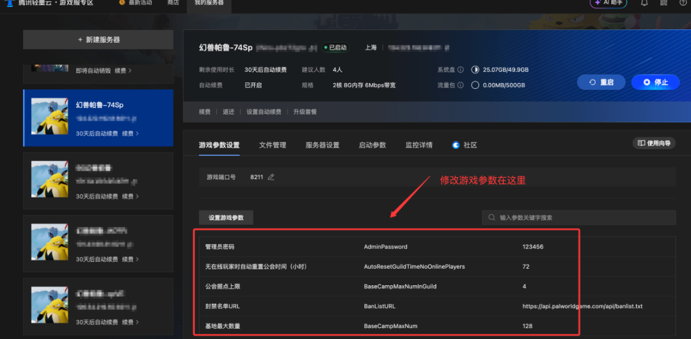This screenshot has height=339, width=691.
Task: Open the 商店 menu item
Action: coord(173,3)
